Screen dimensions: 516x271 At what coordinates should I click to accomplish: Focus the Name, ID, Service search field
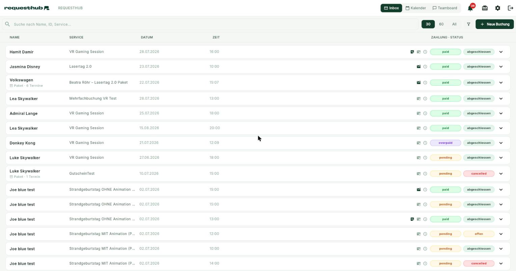click(210, 24)
